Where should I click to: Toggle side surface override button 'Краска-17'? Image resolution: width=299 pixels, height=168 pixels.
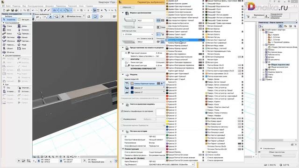click(x=127, y=88)
